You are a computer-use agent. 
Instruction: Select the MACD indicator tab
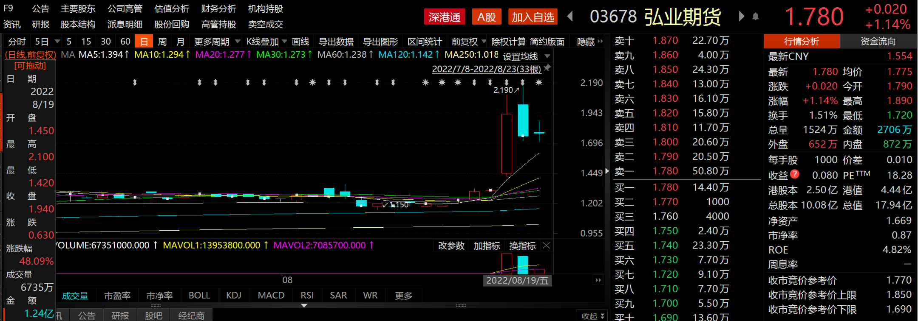pyautogui.click(x=271, y=295)
